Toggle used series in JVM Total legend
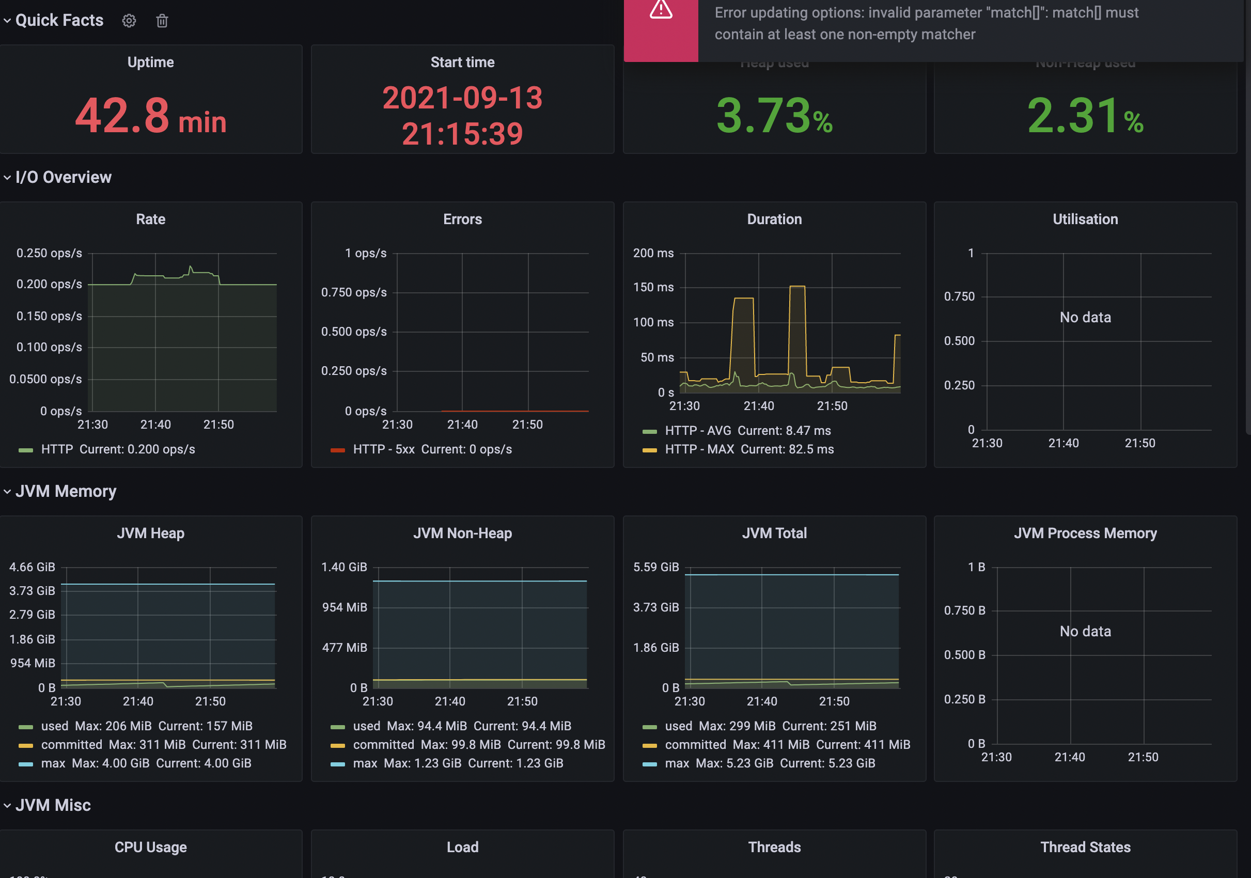The width and height of the screenshot is (1251, 878). point(678,726)
